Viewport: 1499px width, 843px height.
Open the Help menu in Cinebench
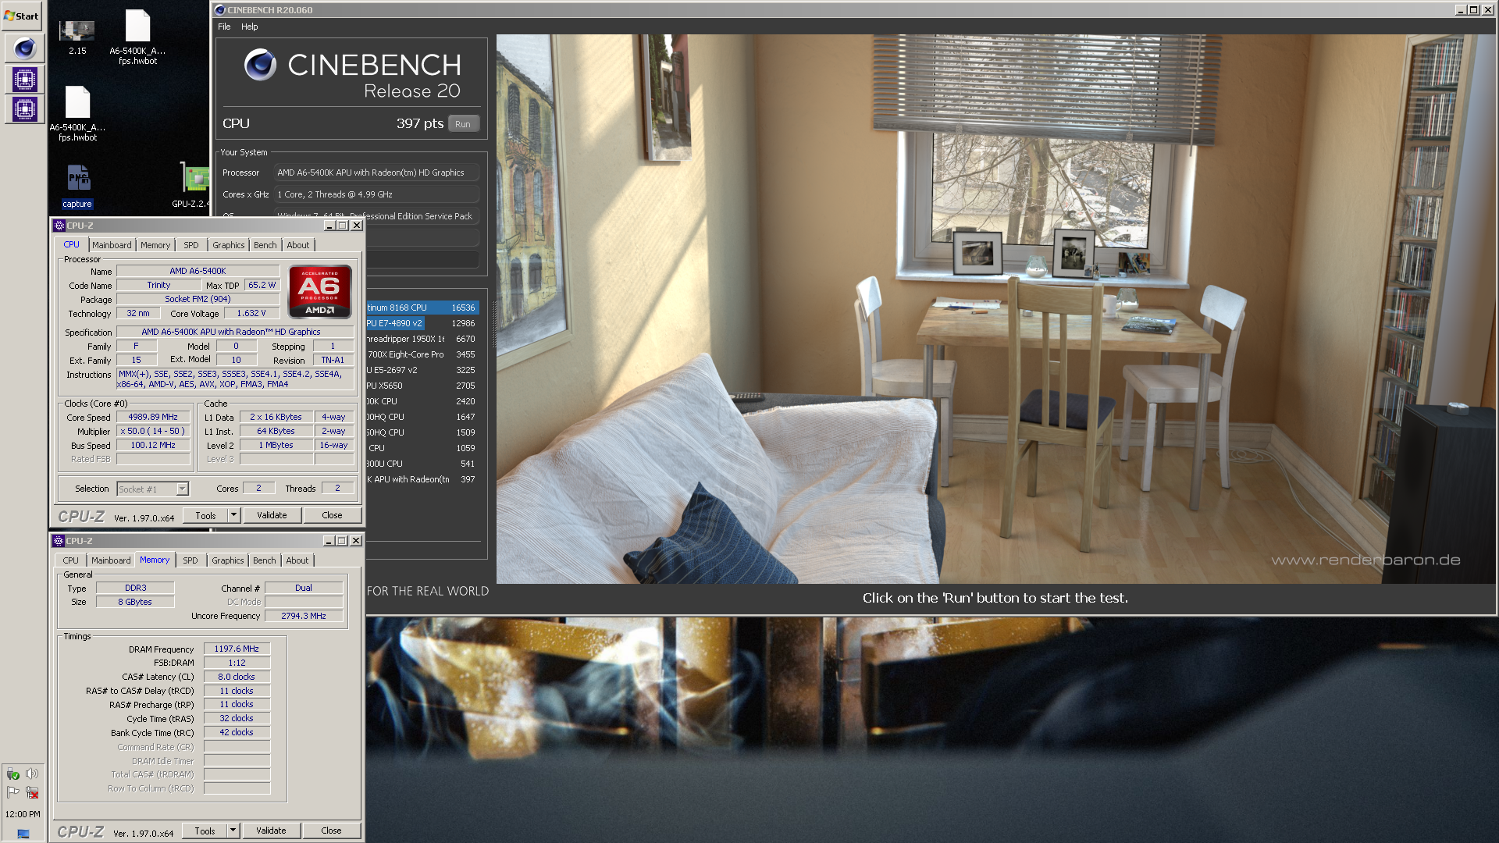249,27
